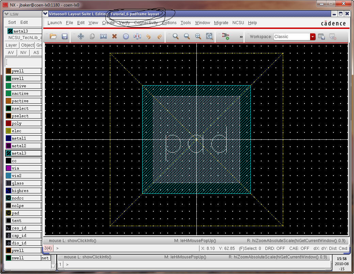Viewport: 354px width, 274px height.
Task: Click the Object button in LSW
Action: pyautogui.click(x=27, y=45)
